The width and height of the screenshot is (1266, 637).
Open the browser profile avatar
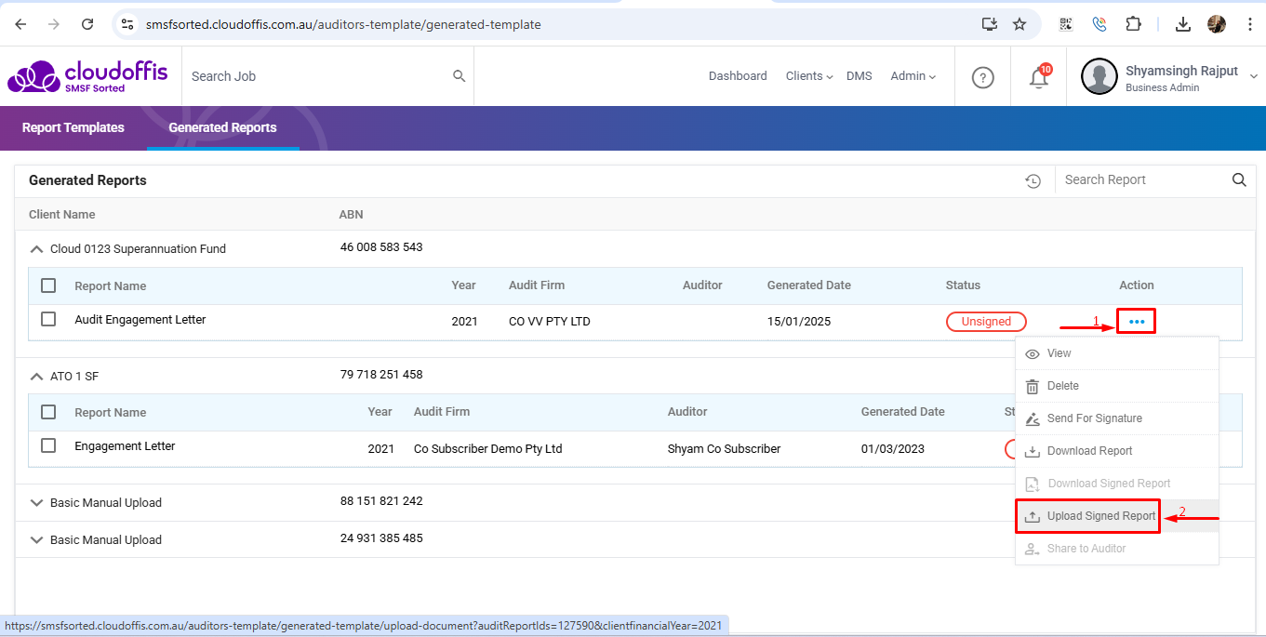(x=1217, y=24)
